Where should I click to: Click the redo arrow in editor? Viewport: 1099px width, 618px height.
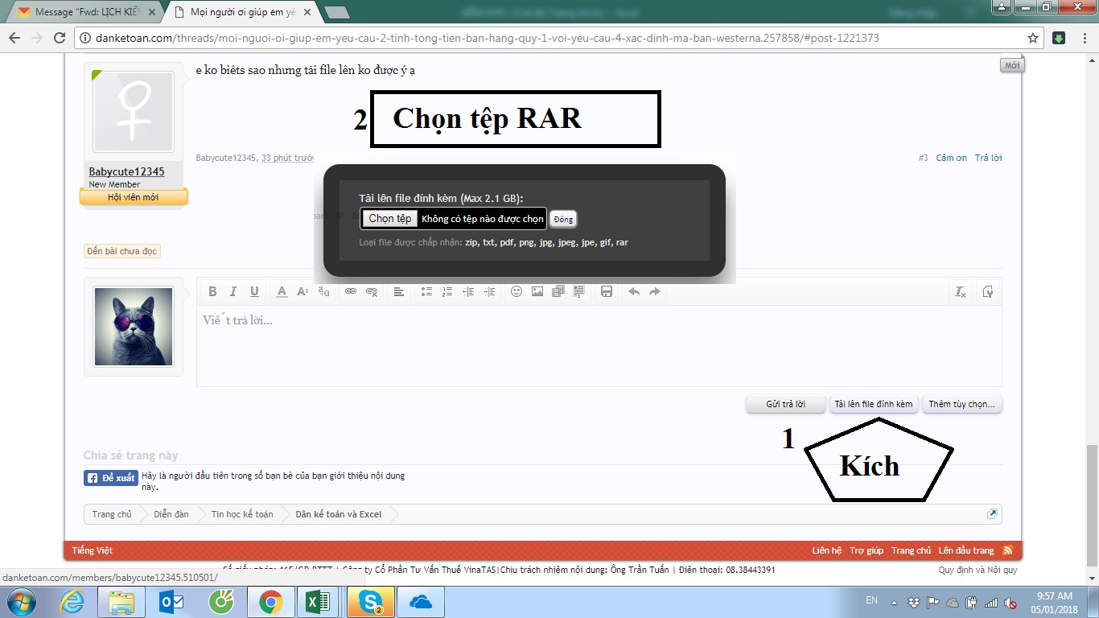click(x=655, y=291)
